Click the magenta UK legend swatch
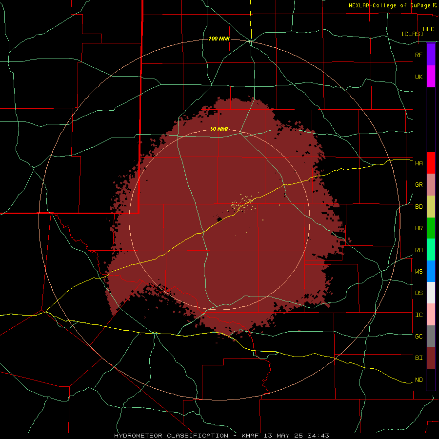Image resolution: width=439 pixels, height=439 pixels. tap(431, 77)
